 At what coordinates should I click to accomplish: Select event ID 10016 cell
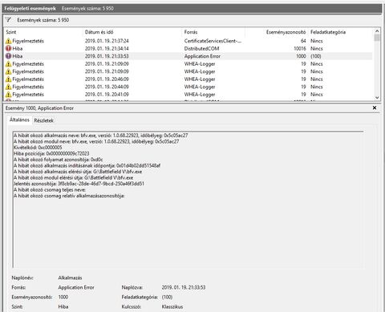(x=300, y=48)
